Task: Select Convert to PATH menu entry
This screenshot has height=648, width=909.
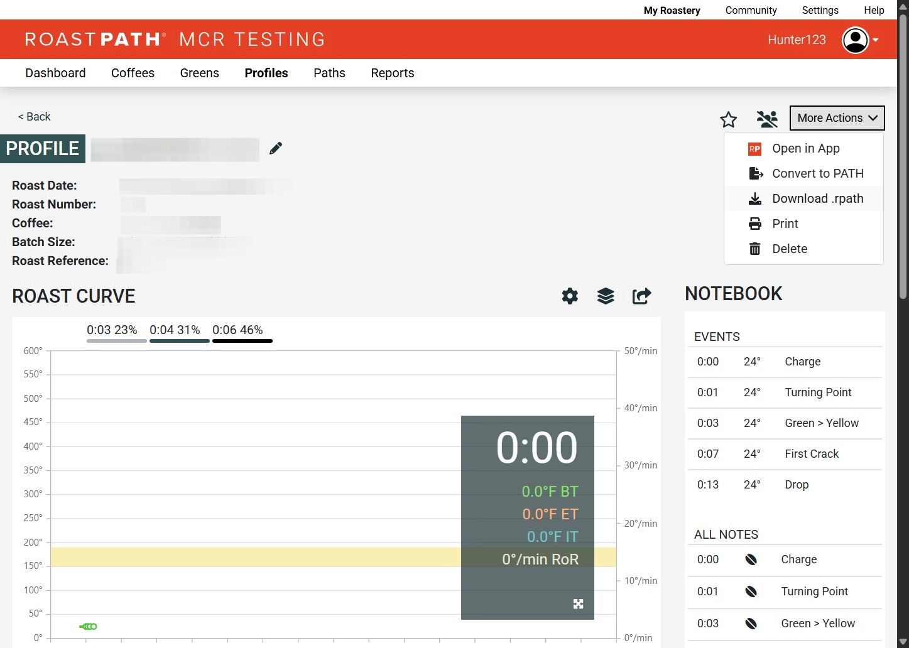Action: point(804,173)
